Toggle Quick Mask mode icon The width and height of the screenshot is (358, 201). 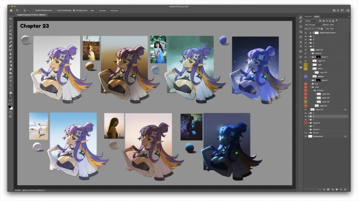coord(10,112)
